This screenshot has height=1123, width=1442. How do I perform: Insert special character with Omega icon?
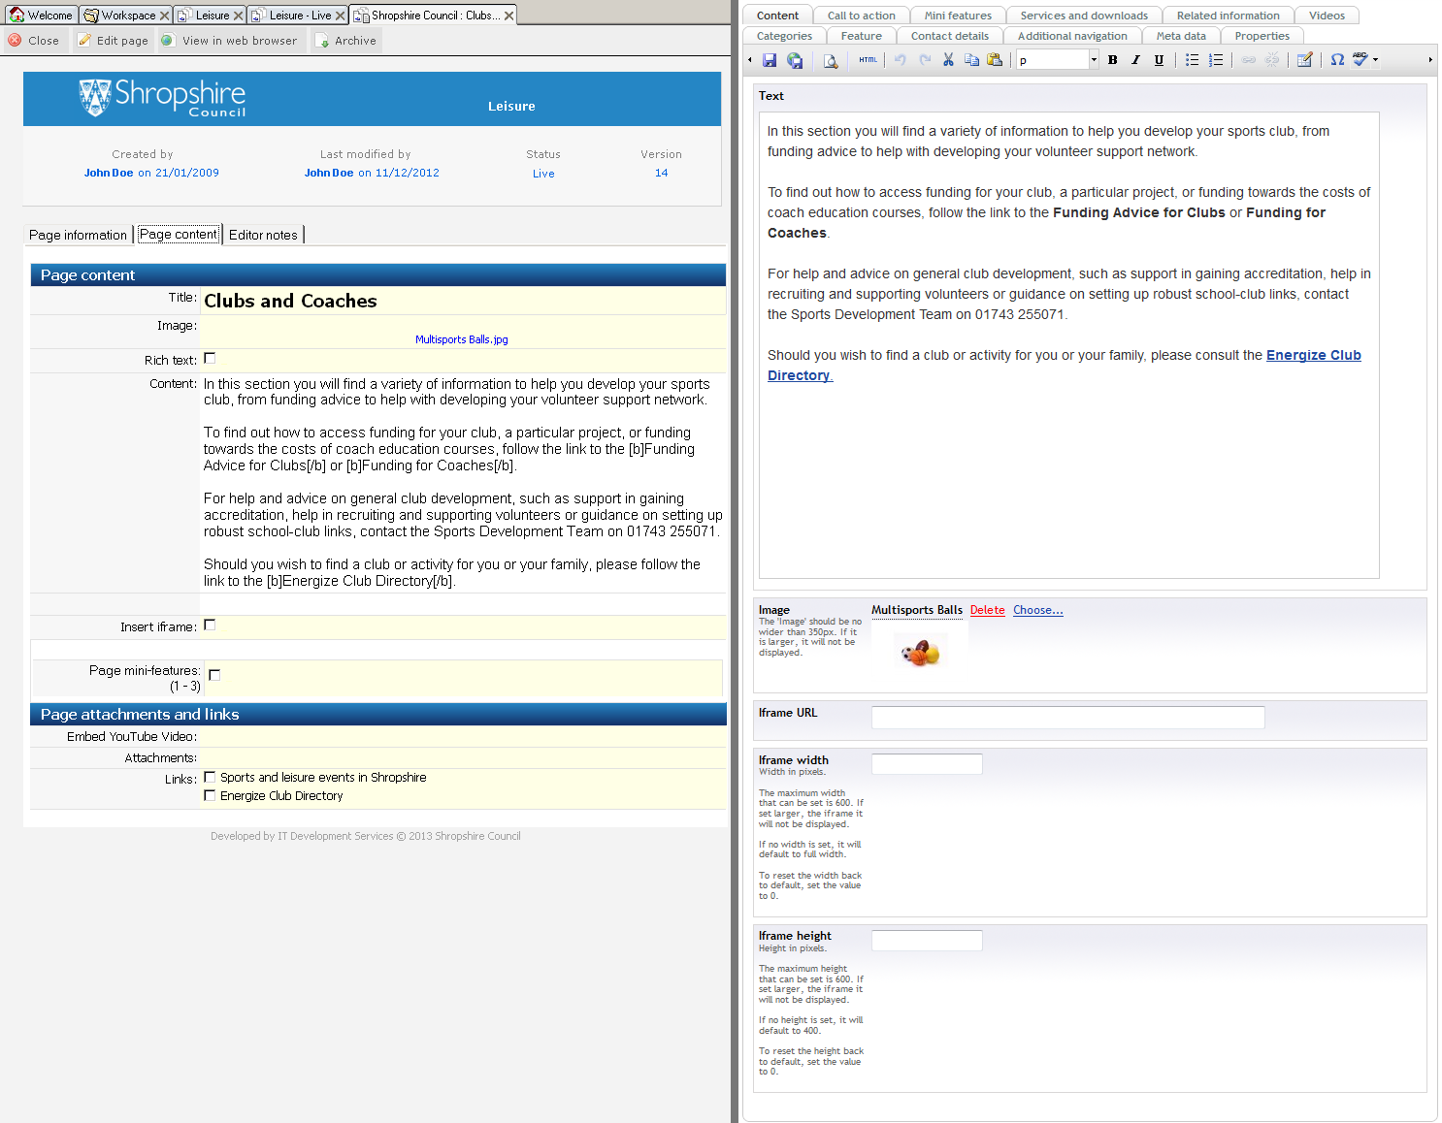tap(1337, 60)
